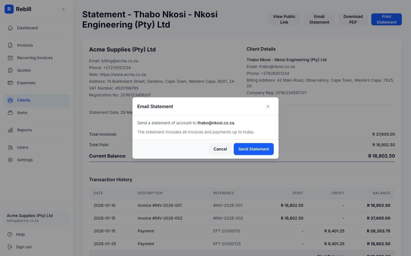Click the Print Statement button
411x256 pixels.
click(386, 19)
